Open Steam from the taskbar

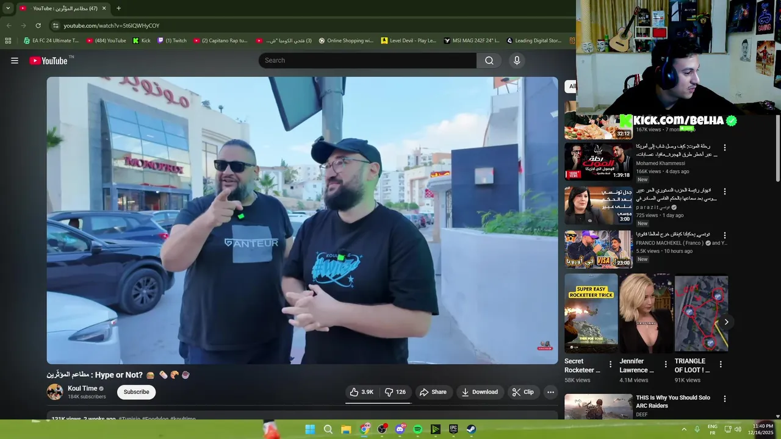coord(472,429)
